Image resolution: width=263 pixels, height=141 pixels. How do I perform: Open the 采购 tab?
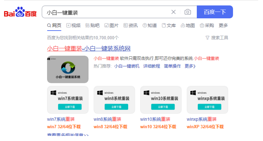pyautogui.click(x=207, y=25)
